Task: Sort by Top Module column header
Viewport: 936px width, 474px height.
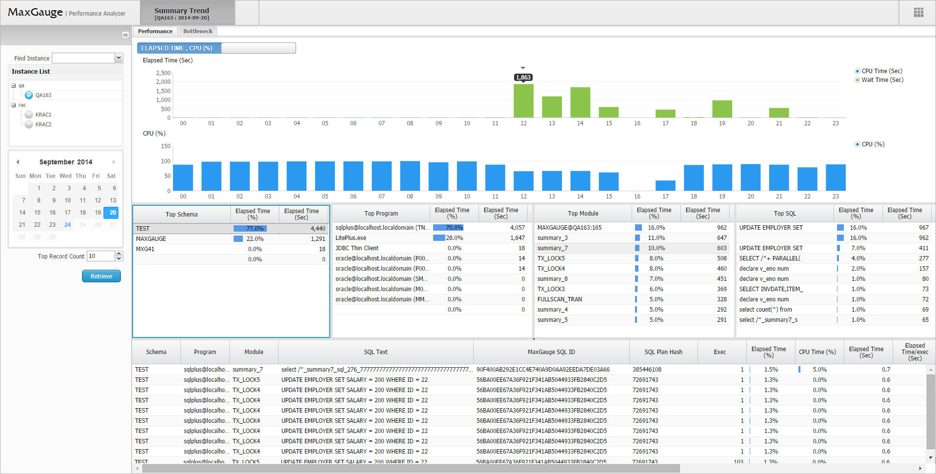Action: click(x=583, y=213)
